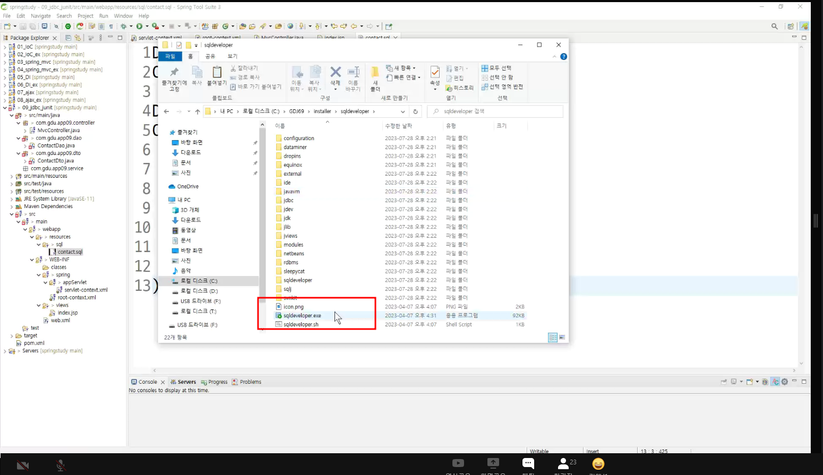Viewport: 823px width, 475px height.
Task: Click the Paste clipboard icon
Action: [217, 72]
